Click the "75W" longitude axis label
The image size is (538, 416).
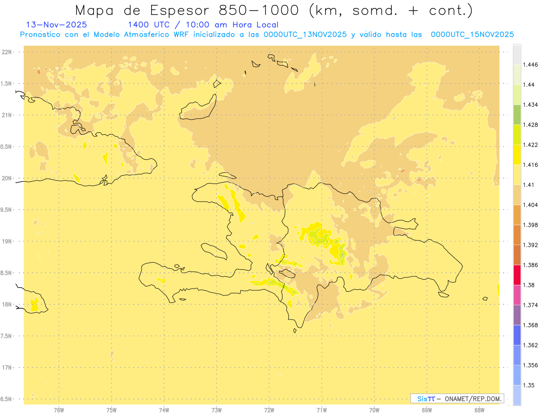point(112,410)
